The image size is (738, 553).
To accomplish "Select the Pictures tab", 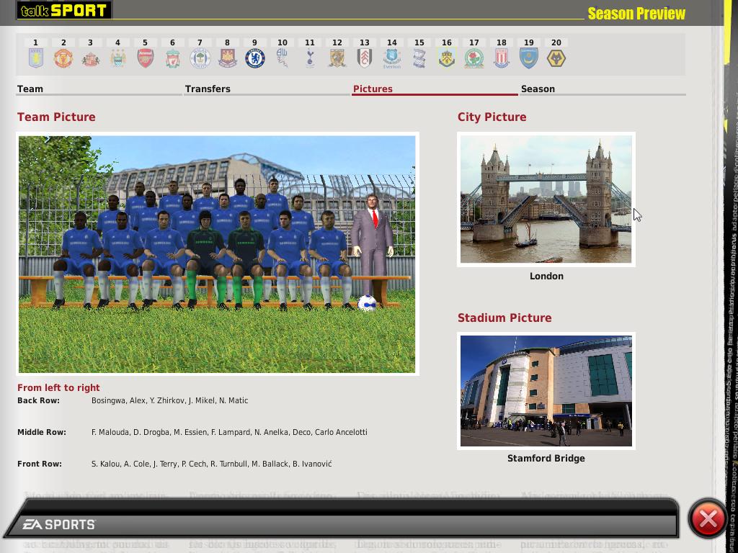I will point(373,89).
